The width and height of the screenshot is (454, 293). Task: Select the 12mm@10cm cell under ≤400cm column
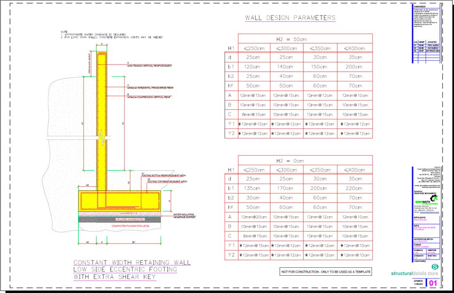click(355, 95)
